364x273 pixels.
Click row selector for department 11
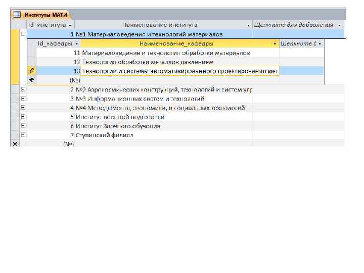[x=32, y=53]
